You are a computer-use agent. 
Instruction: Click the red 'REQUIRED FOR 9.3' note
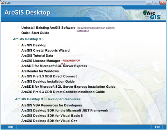[x=71, y=62]
